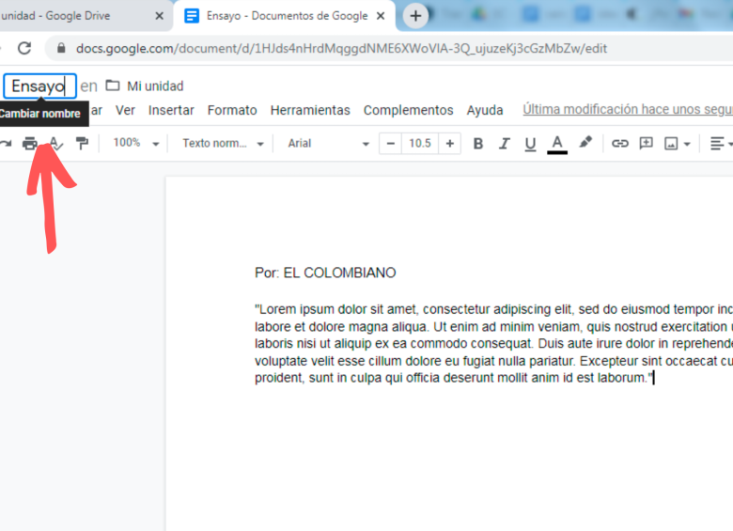The height and width of the screenshot is (531, 733).
Task: Open the 100% zoom dropdown
Action: (135, 143)
